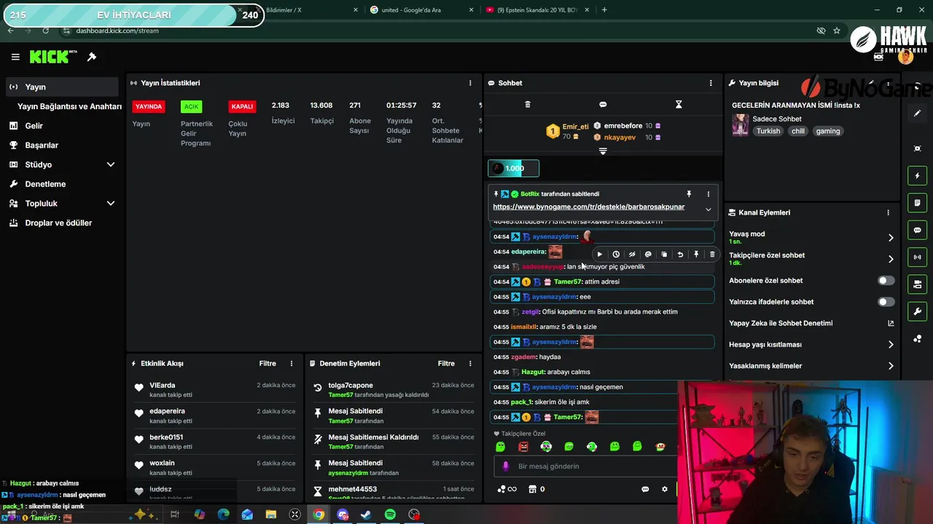Expand the Stüdyo sidebar section
This screenshot has height=524, width=933.
tap(111, 164)
